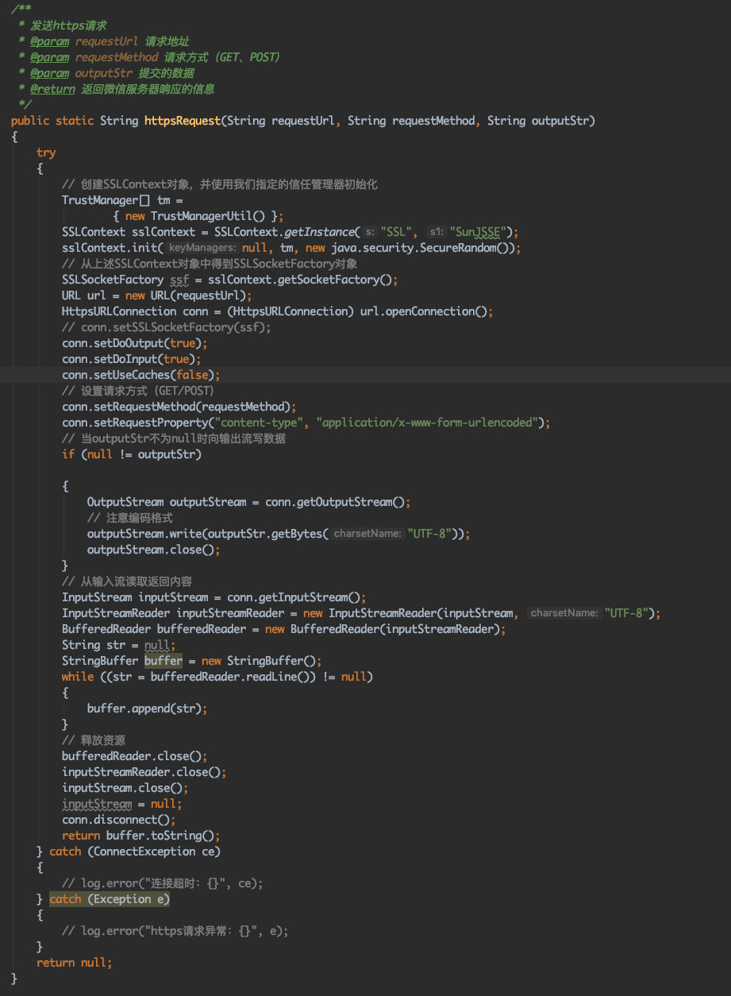This screenshot has width=731, height=996.
Task: Click '@param requestMethod' Javadoc line
Action: pos(155,57)
